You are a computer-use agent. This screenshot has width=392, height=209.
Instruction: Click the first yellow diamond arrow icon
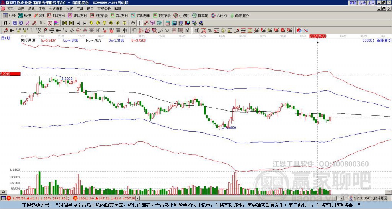[x=91, y=23]
